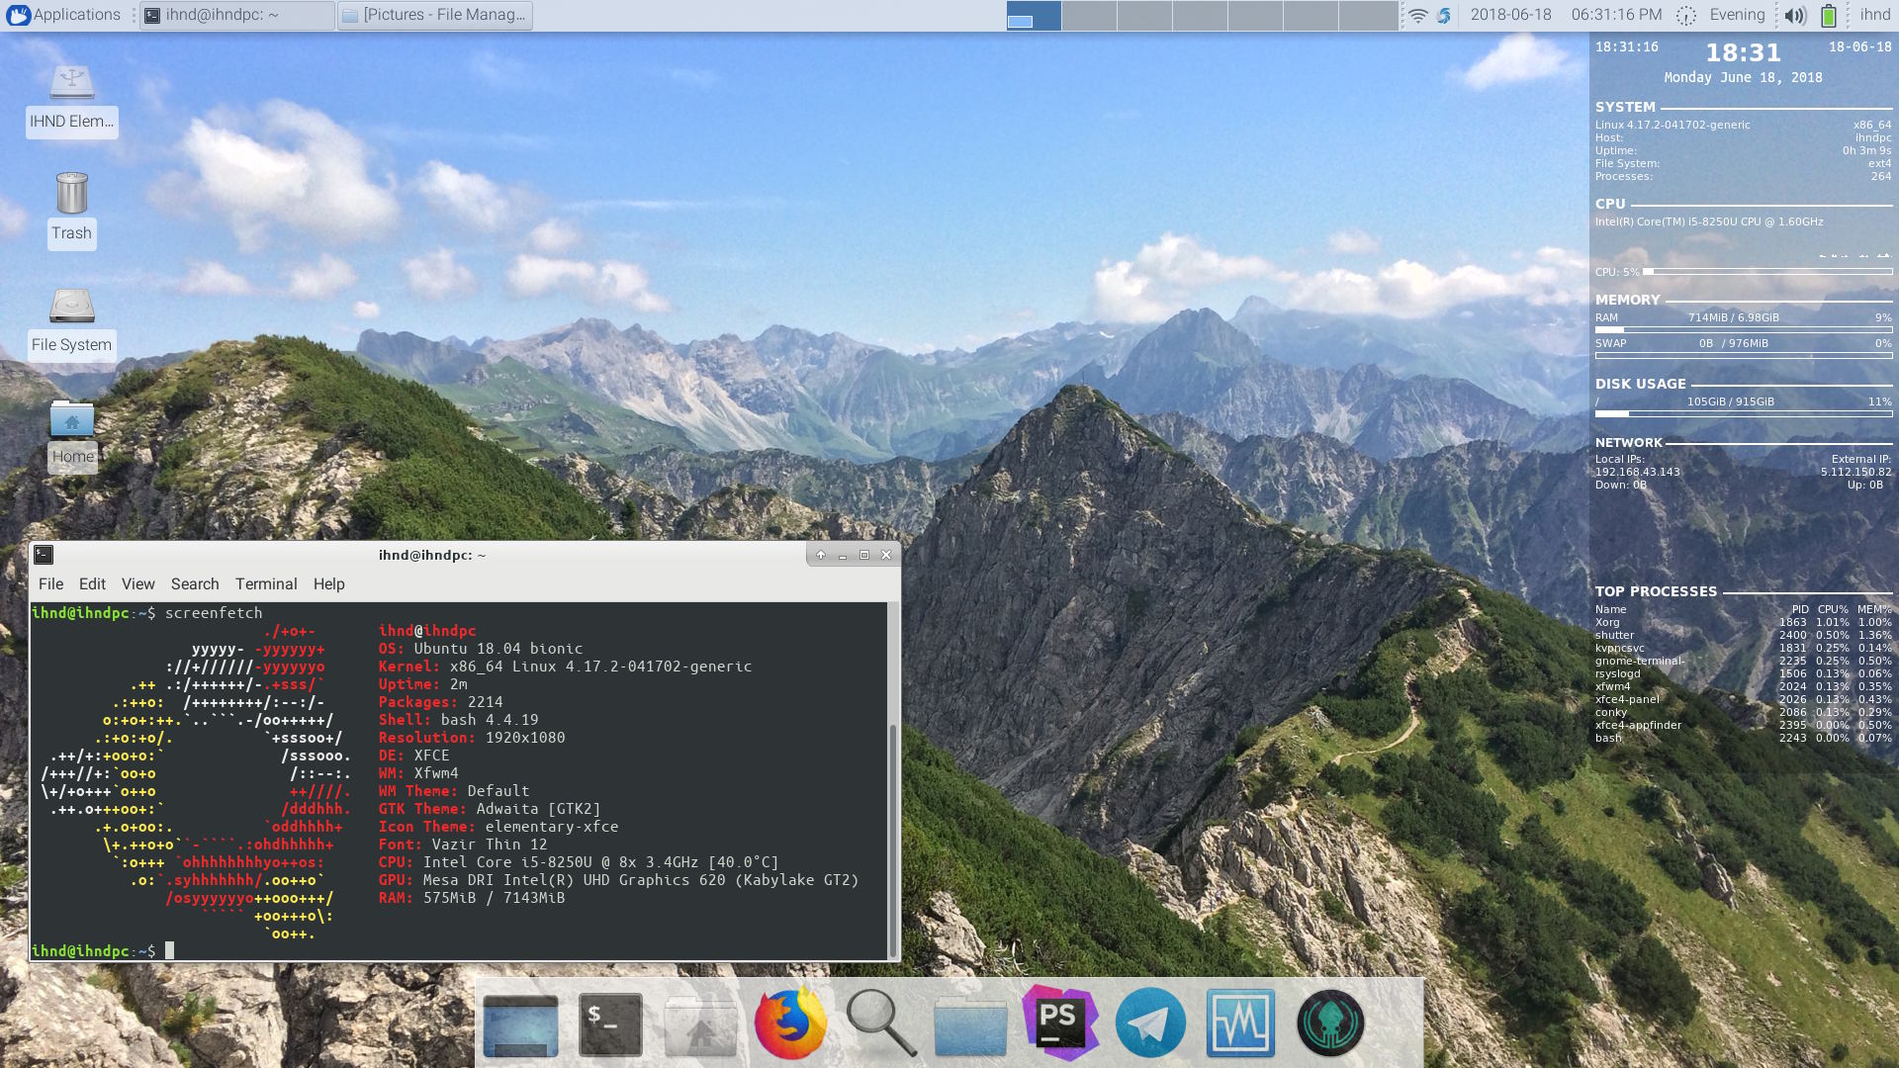
Task: Launch the terminal from the dock
Action: pyautogui.click(x=610, y=1024)
